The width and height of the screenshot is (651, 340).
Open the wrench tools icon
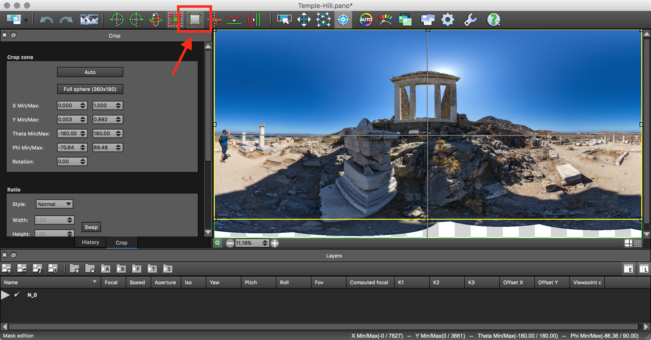coord(470,19)
